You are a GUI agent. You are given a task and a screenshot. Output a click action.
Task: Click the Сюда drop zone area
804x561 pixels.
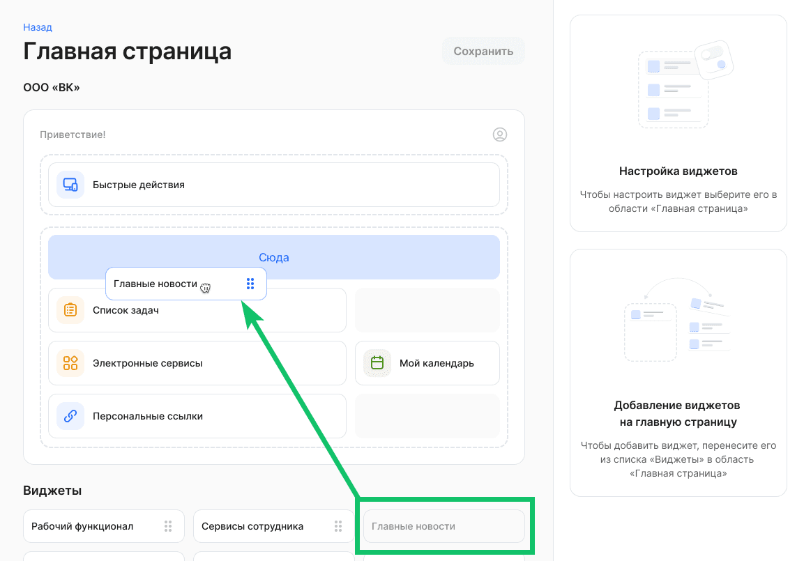(274, 257)
